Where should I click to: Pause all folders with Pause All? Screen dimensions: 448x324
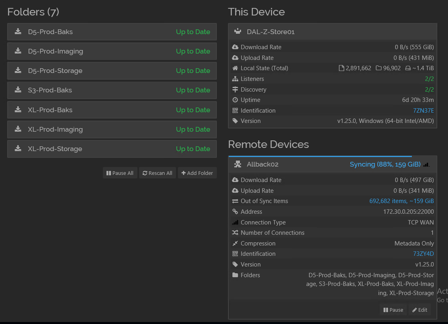point(120,173)
